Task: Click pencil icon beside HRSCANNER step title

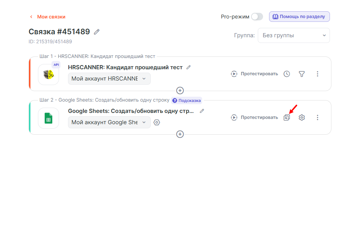Action: (189, 67)
